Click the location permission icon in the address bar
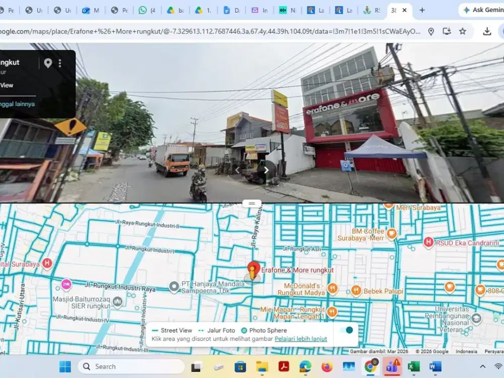The image size is (504, 378). [431, 31]
